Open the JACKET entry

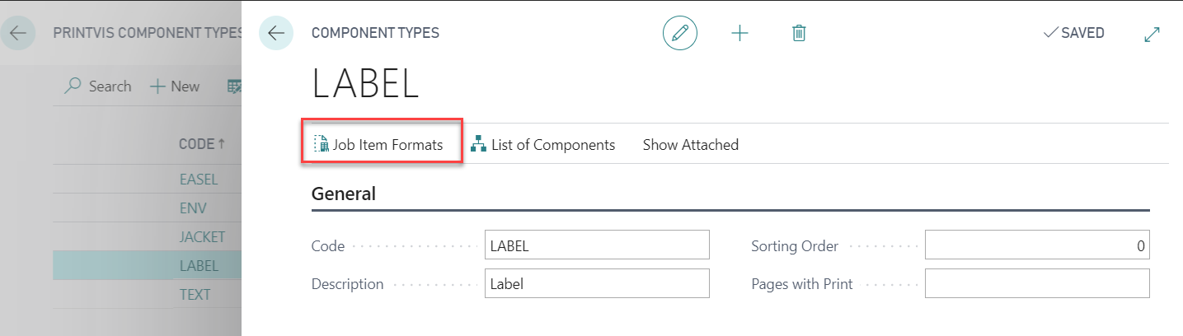tap(147, 236)
